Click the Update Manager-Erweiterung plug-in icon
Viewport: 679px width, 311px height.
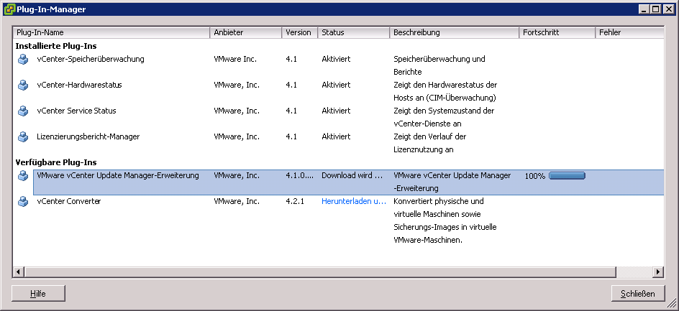pos(23,175)
